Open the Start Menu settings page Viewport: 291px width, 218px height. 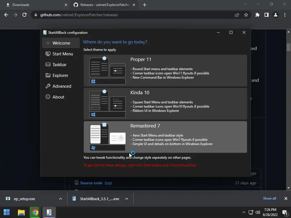click(61, 54)
